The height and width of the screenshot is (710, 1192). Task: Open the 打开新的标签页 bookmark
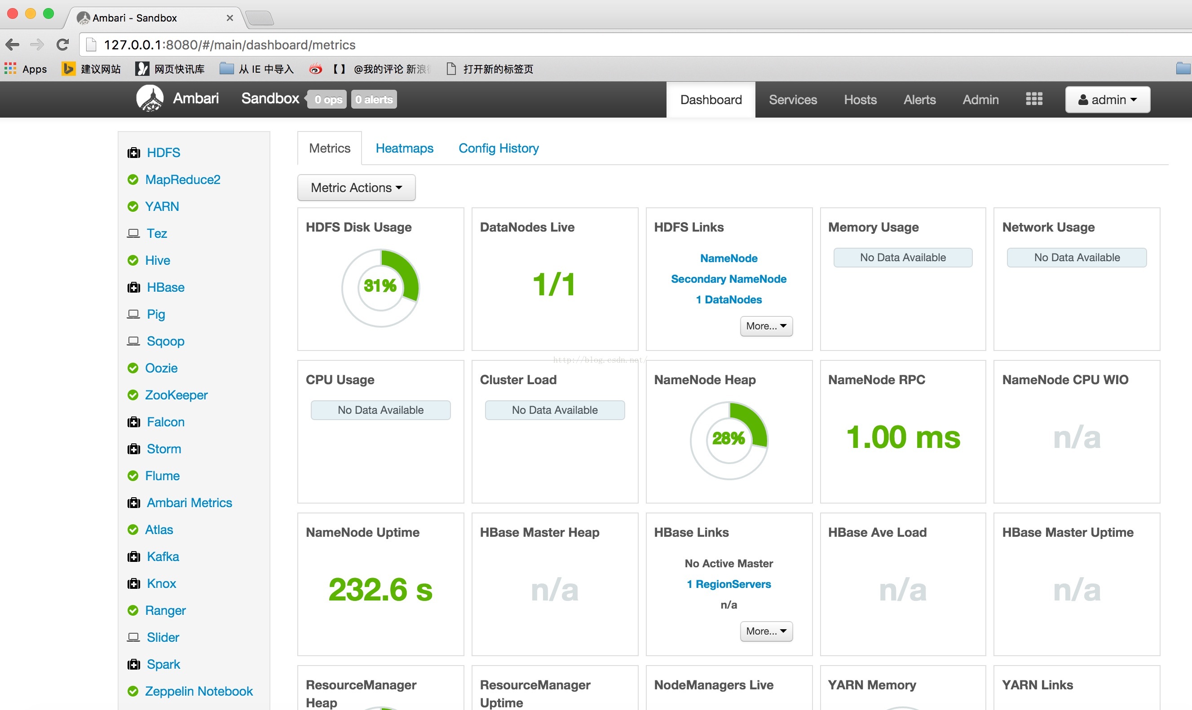coord(490,69)
